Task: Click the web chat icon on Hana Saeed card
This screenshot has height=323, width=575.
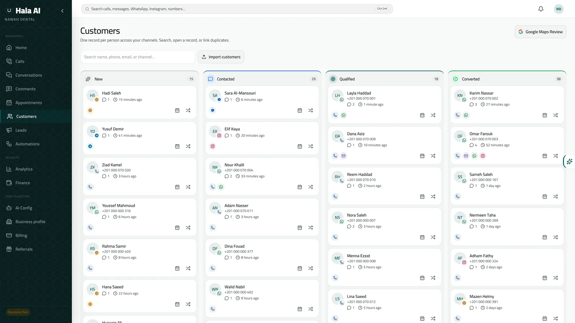Action: click(90, 304)
